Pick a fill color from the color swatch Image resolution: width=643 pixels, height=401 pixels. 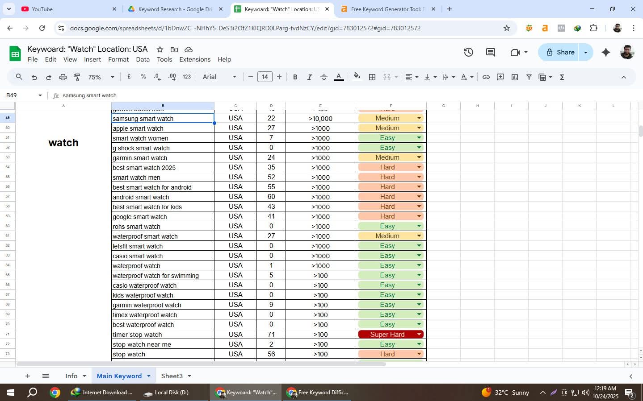coord(356,77)
